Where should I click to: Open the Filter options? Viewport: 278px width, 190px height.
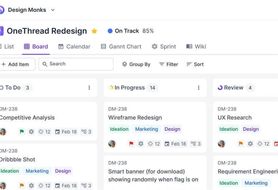coord(169,64)
